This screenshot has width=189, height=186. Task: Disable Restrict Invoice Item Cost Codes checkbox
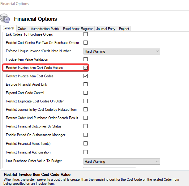(x=86, y=76)
